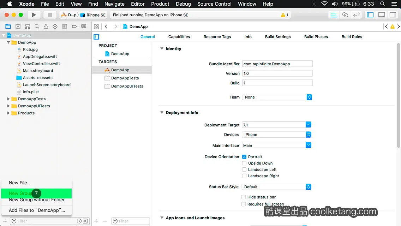Open the Find navigator
The width and height of the screenshot is (401, 226).
(x=37, y=26)
